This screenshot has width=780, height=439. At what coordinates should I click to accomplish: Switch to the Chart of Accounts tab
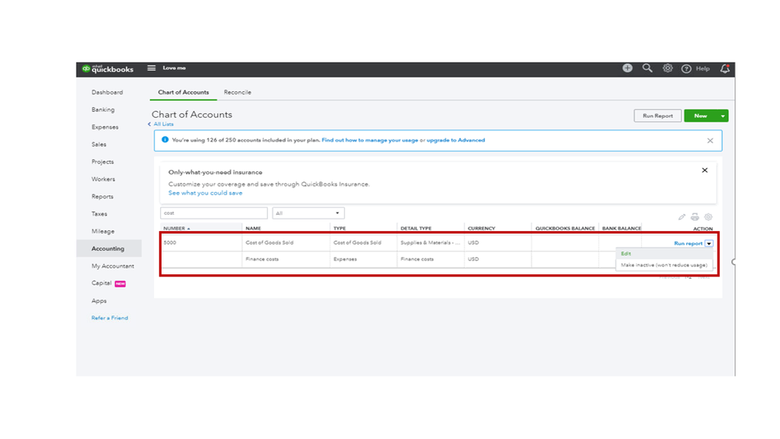(183, 93)
